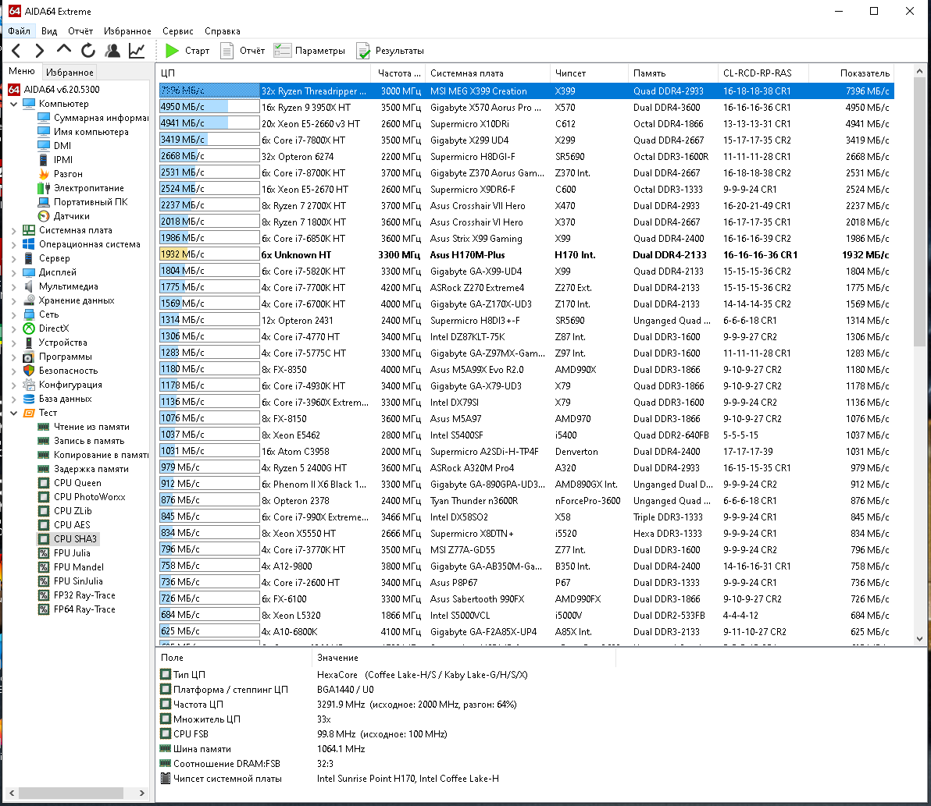
Task: Click the 1932 МБ/с highlighted result bar
Action: (x=209, y=255)
